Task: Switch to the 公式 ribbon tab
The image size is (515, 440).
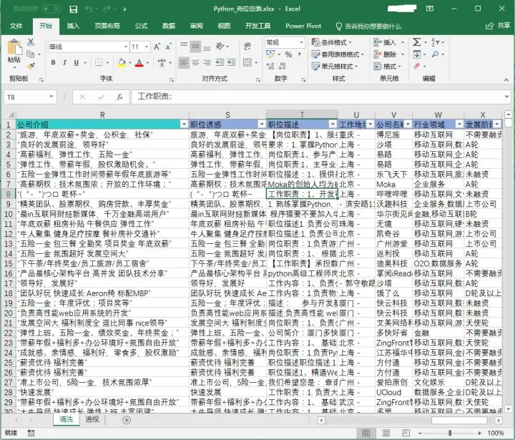Action: (x=141, y=26)
